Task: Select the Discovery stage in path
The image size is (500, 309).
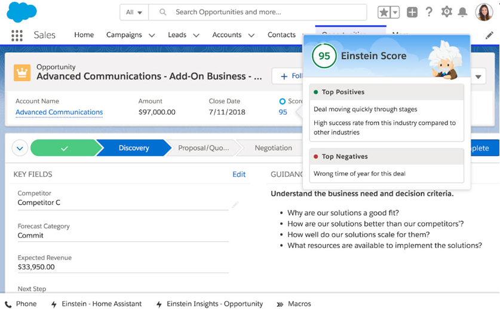Action: pyautogui.click(x=133, y=148)
